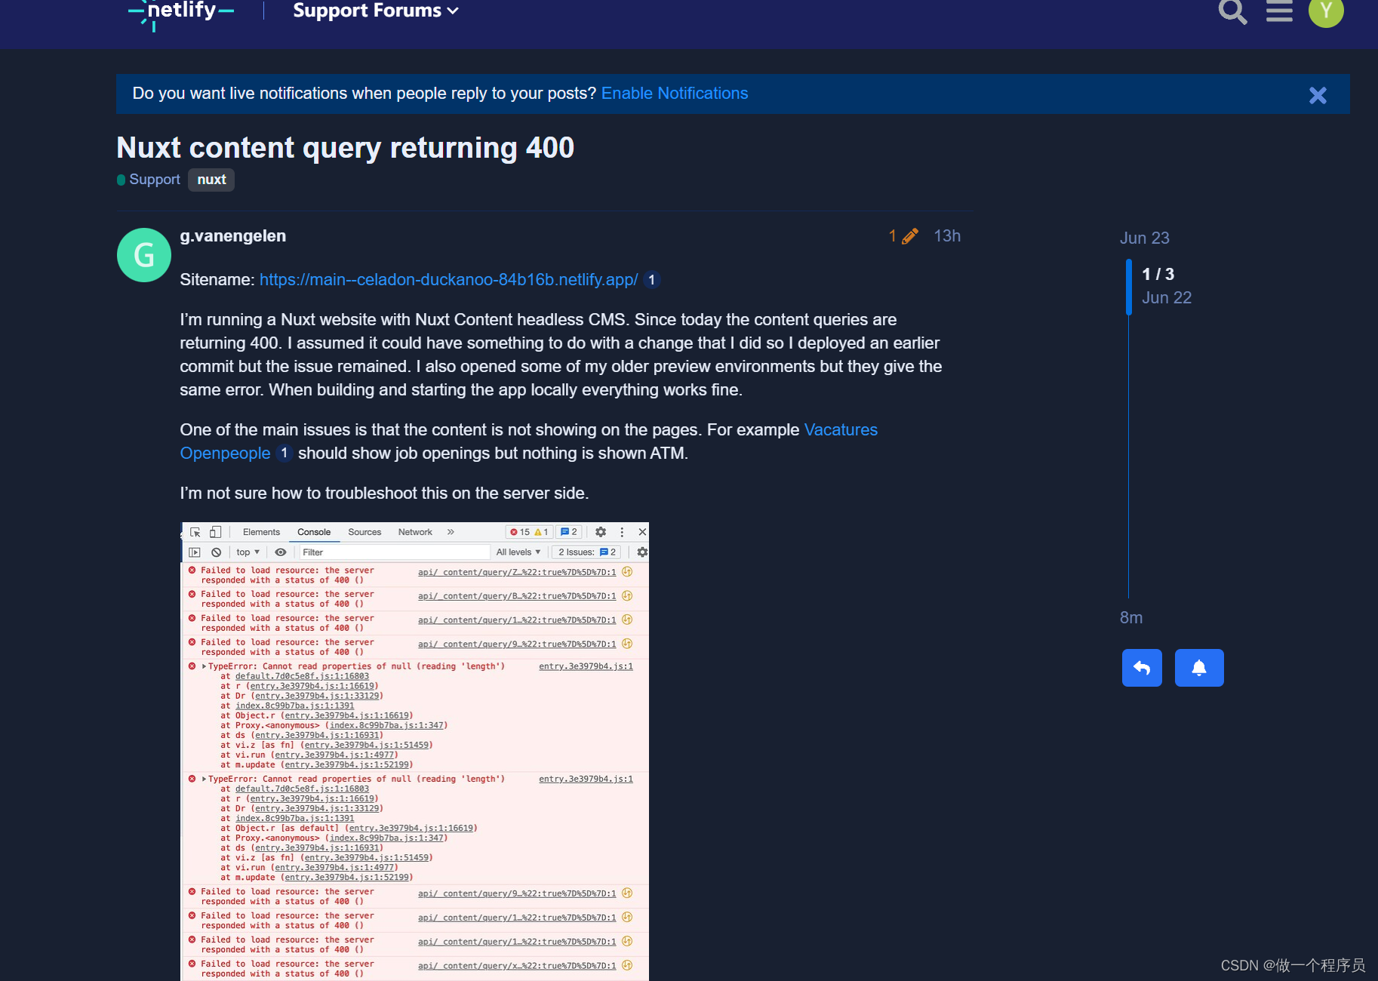
Task: Open the top context dropdown
Action: click(x=248, y=552)
